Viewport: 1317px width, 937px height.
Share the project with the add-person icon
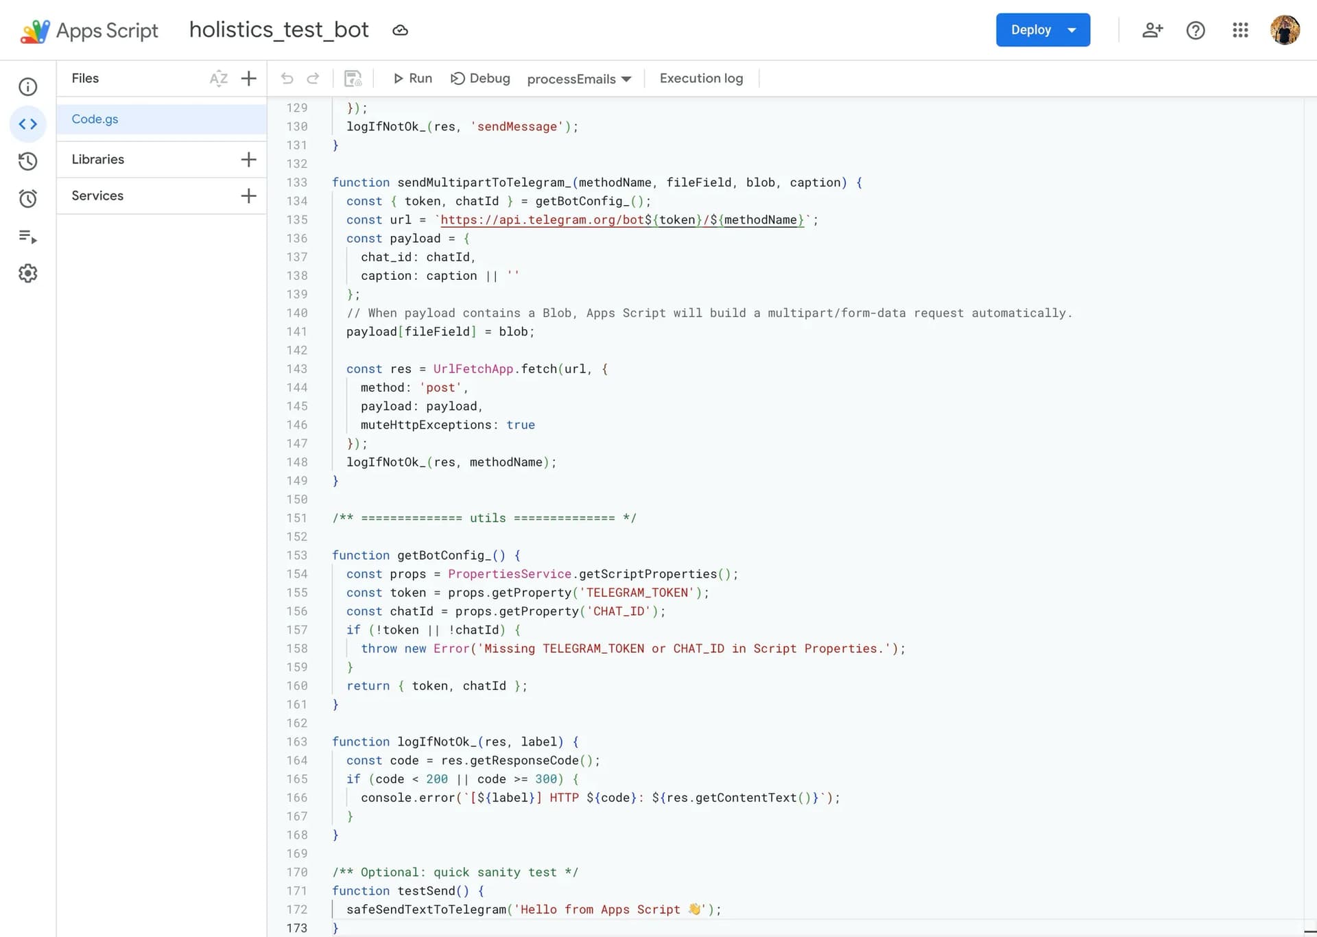(1152, 30)
